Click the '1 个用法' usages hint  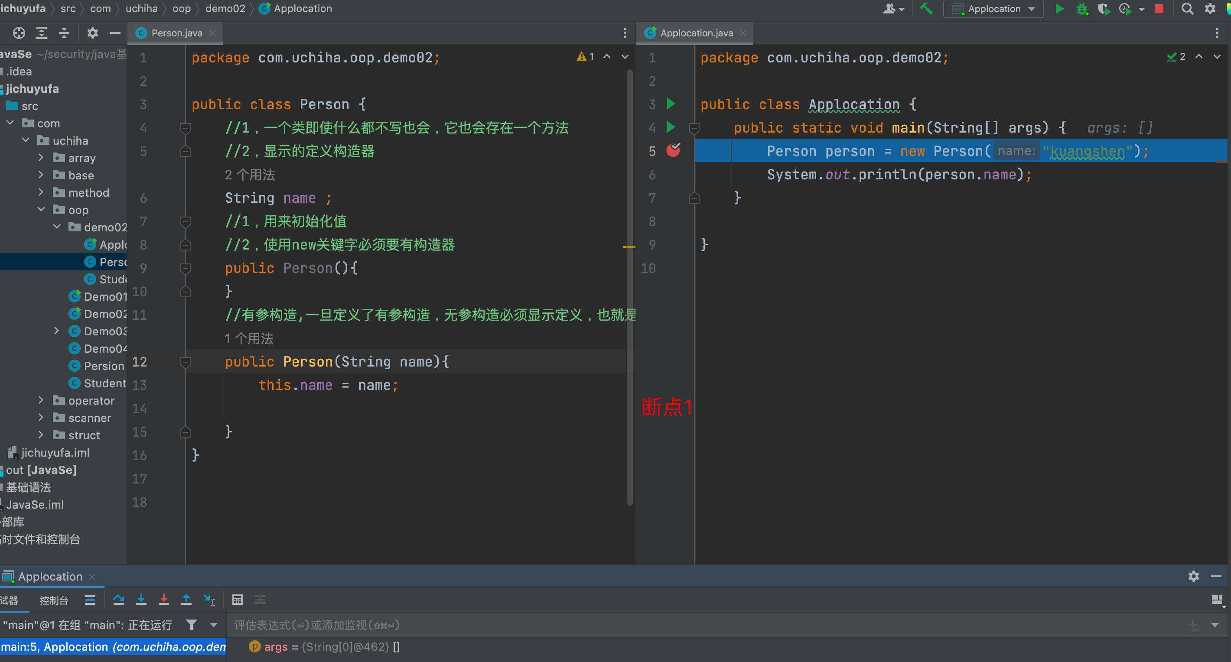pyautogui.click(x=248, y=339)
